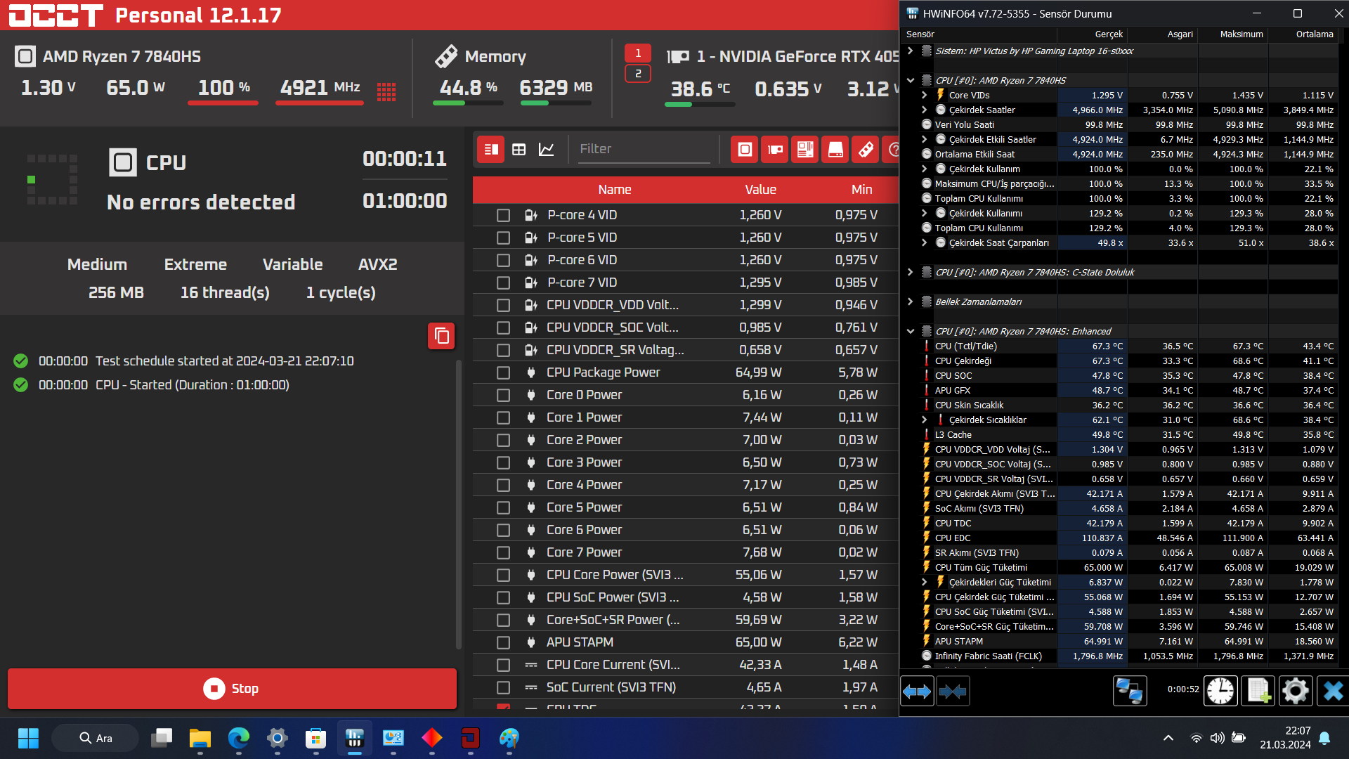1349x759 pixels.
Task: Expand the Core VIDs row
Action: point(925,95)
